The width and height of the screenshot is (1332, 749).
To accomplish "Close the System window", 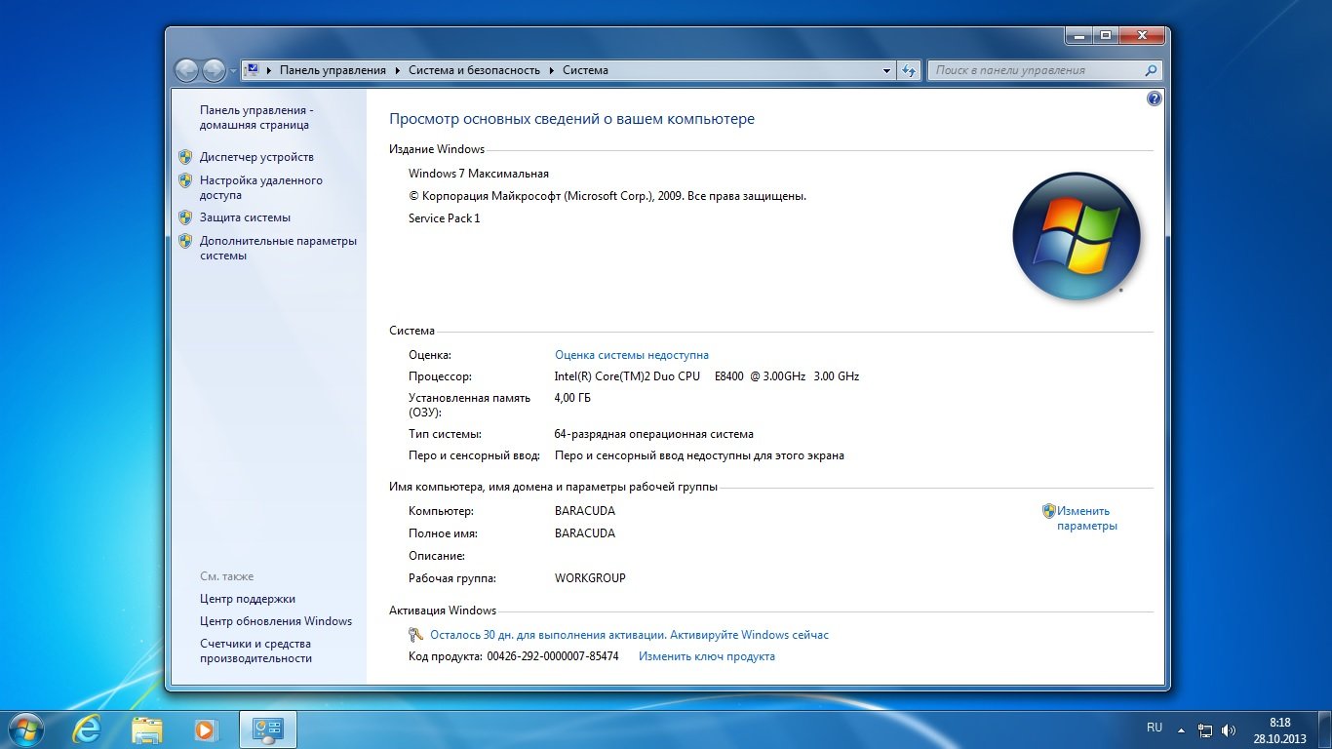I will pyautogui.click(x=1140, y=35).
